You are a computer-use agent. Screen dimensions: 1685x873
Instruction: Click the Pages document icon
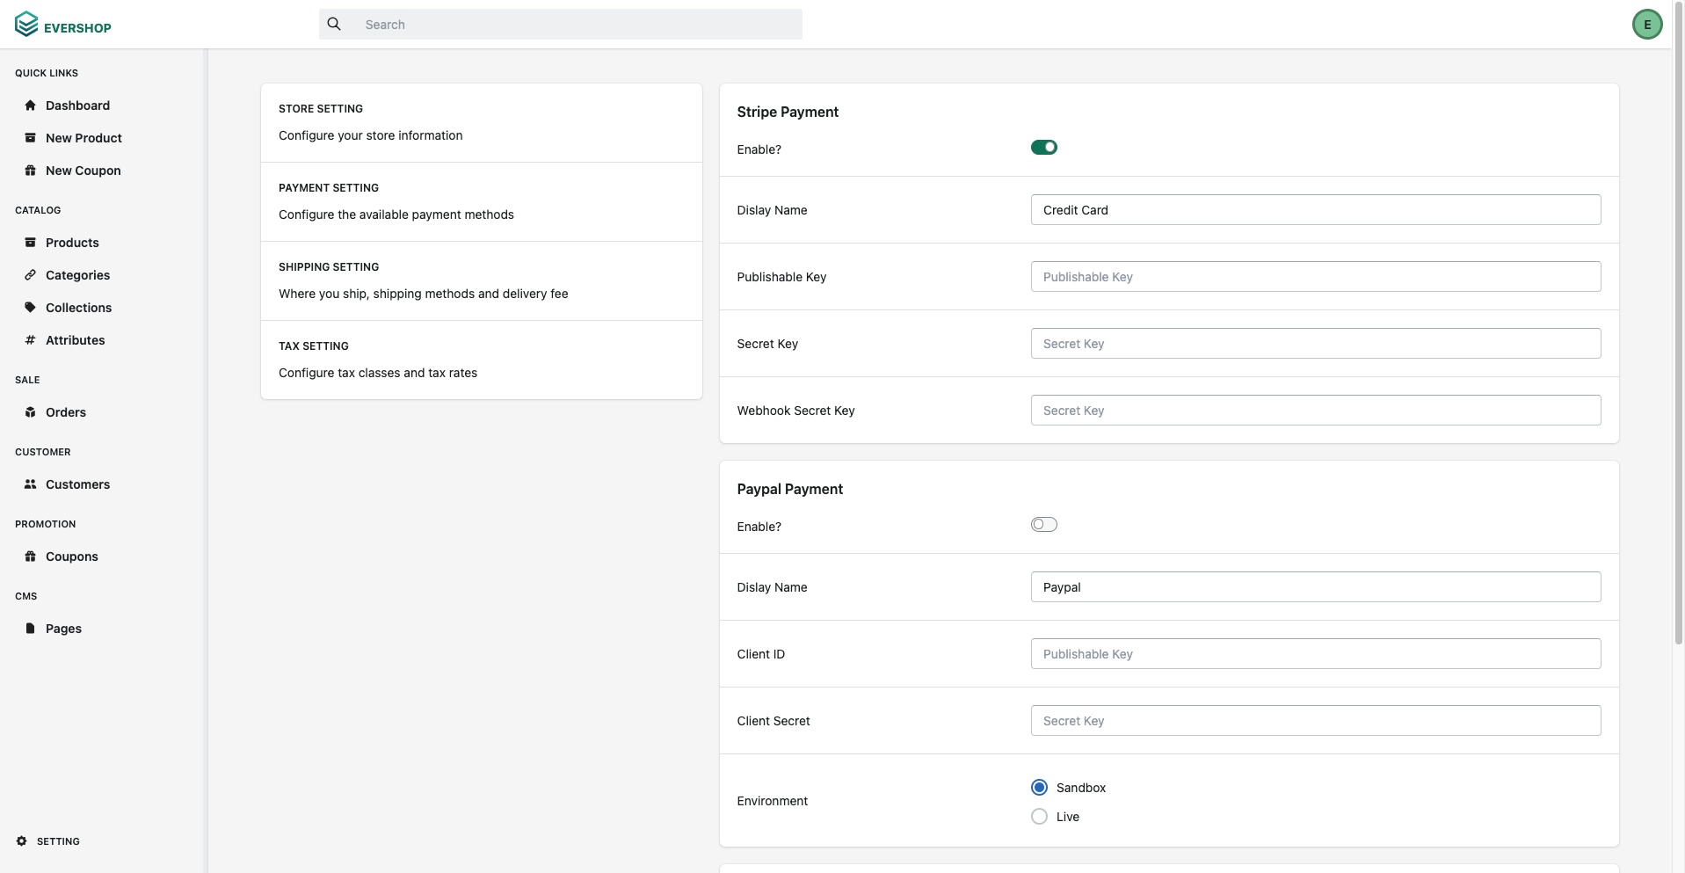(x=30, y=629)
